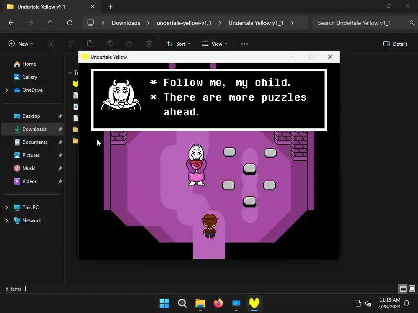Click the Cut scissors icon
Image resolution: width=418 pixels, height=313 pixels.
point(51,44)
